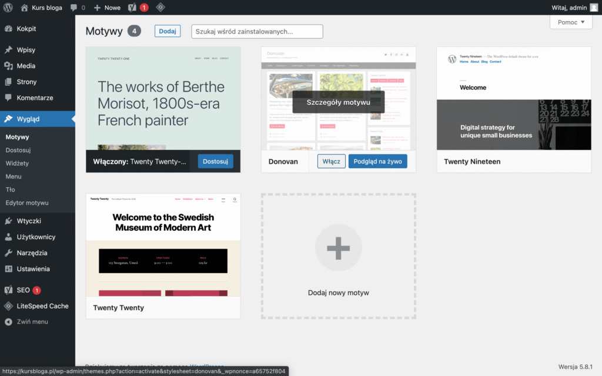Click the Kurs bloga home icon

[x=24, y=8]
